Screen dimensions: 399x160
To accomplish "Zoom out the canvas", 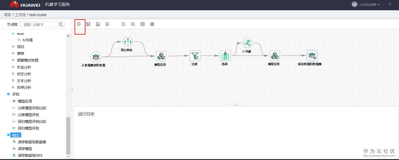I will pos(123,24).
